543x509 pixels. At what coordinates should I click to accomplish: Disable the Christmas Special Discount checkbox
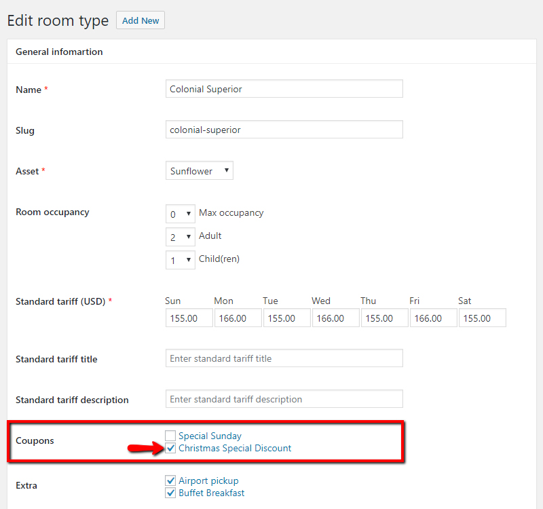[x=170, y=448]
